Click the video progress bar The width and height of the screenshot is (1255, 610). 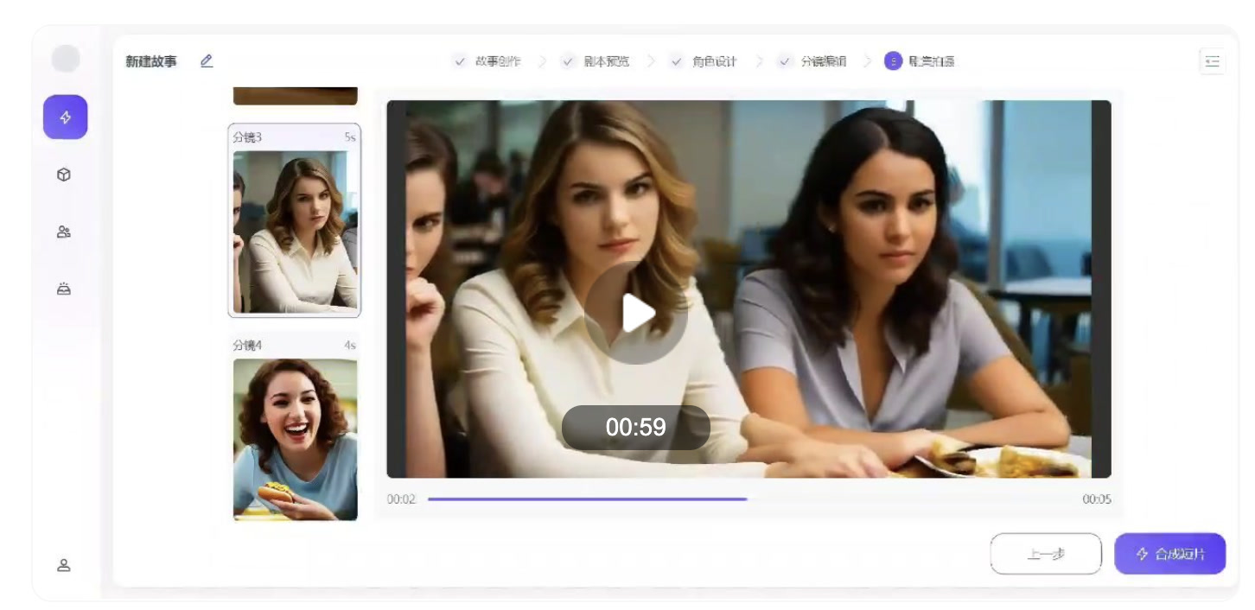point(749,499)
